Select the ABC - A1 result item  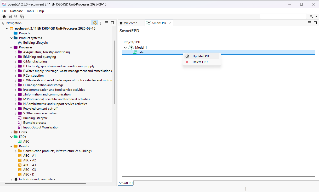coord(29,156)
